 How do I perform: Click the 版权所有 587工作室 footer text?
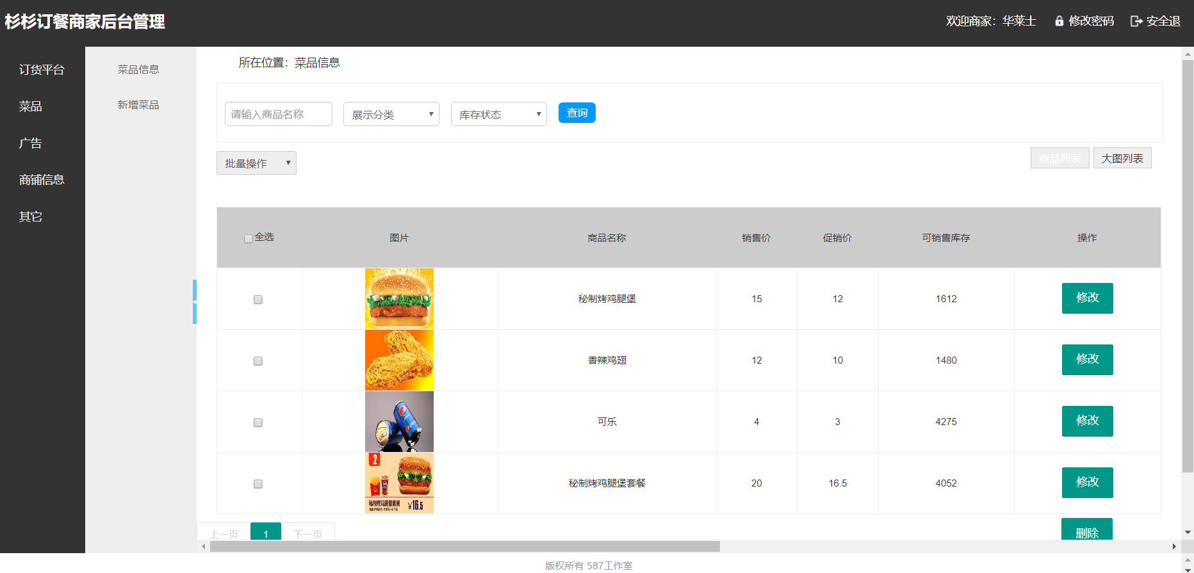(x=589, y=565)
